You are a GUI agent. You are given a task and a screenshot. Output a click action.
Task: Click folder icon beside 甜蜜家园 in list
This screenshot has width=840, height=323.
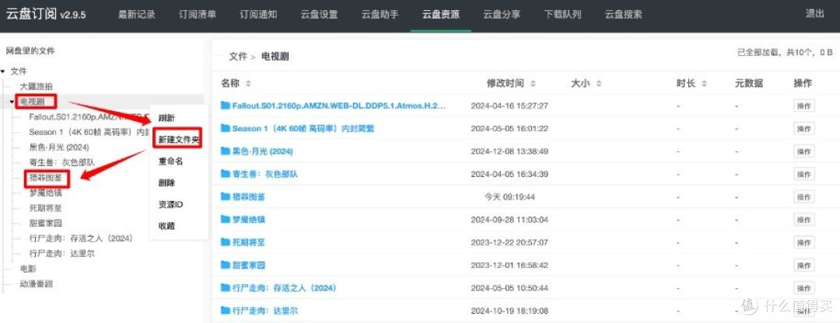[x=225, y=265]
